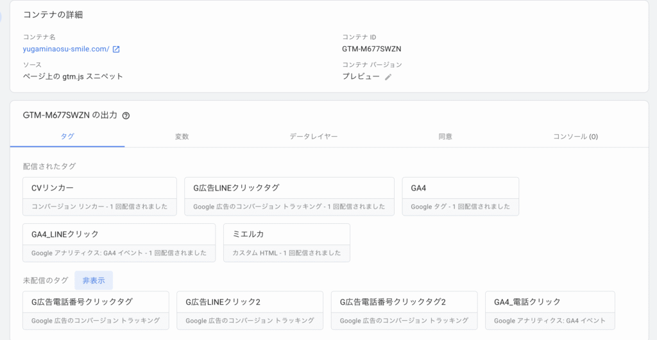Go to the 同意 tab
657x340 pixels.
(x=445, y=137)
